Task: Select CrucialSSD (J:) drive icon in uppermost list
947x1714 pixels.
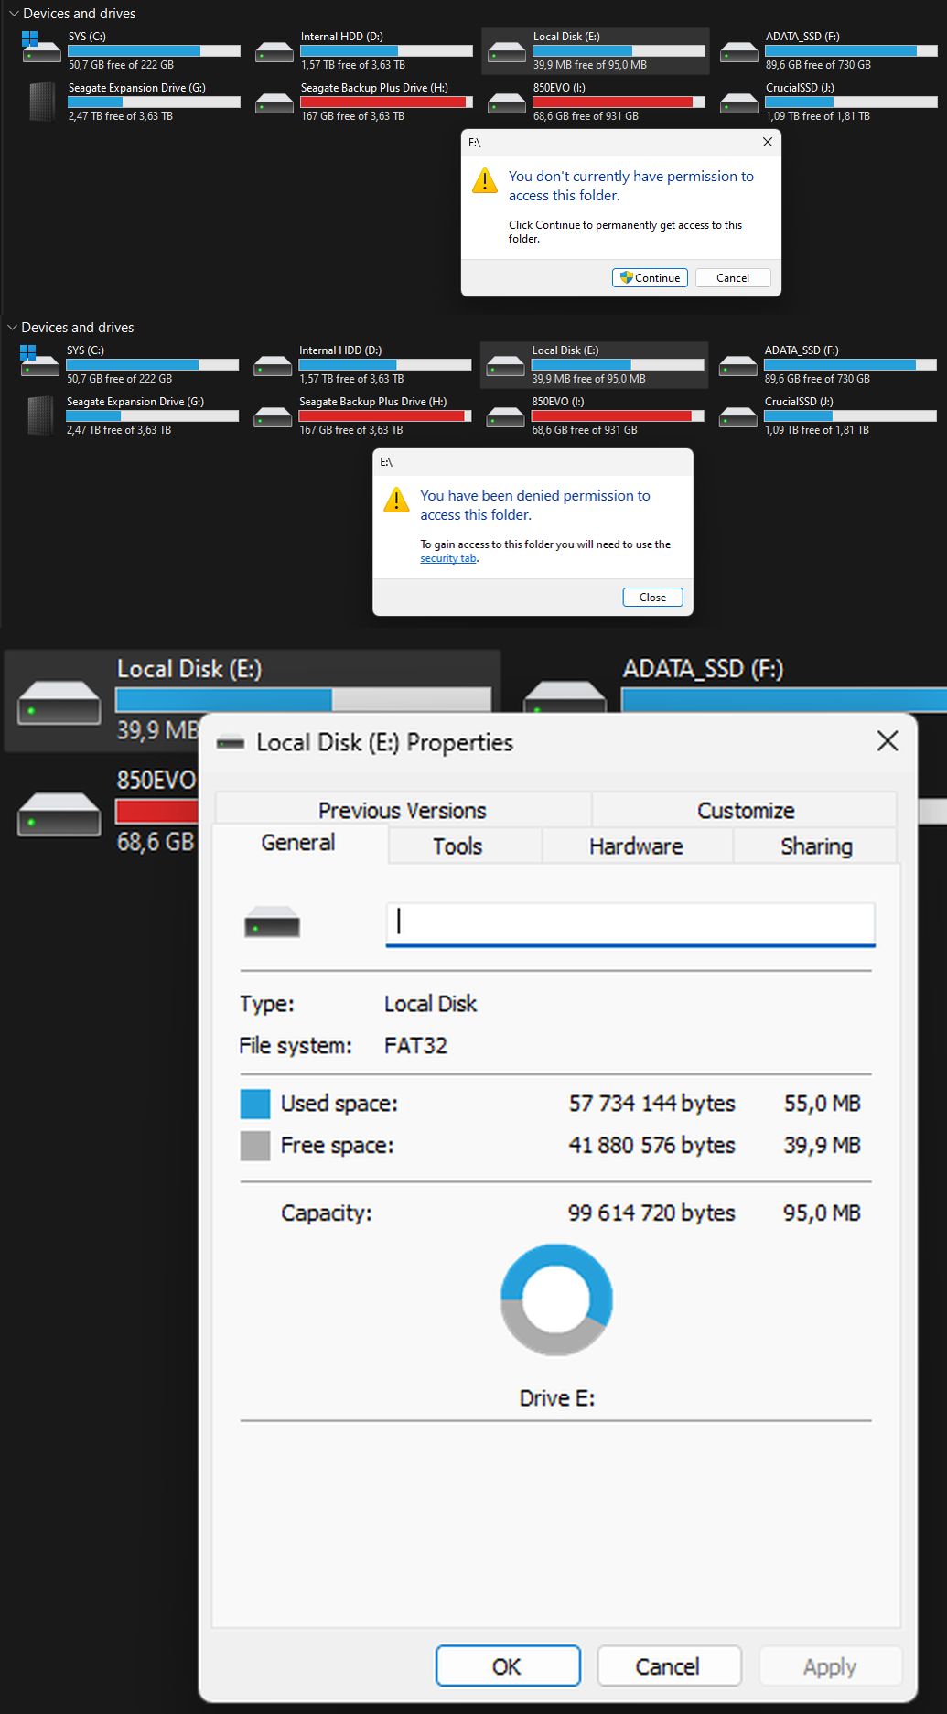Action: tap(739, 102)
